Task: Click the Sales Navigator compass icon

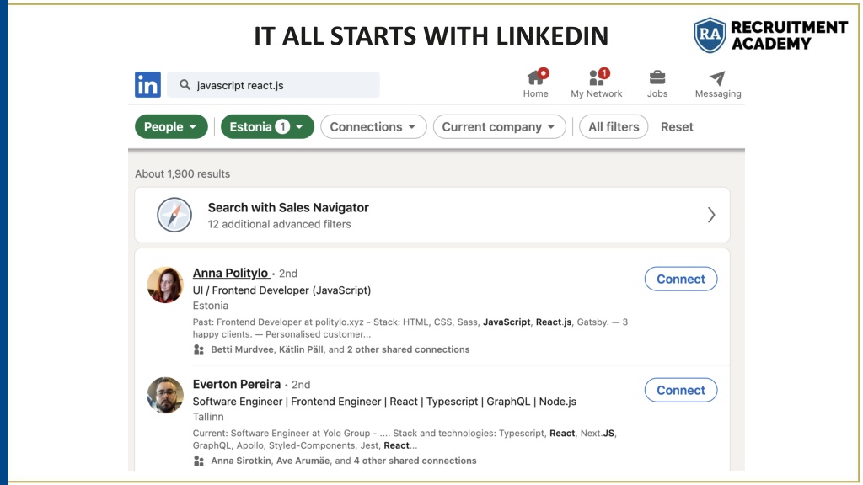Action: [x=174, y=215]
